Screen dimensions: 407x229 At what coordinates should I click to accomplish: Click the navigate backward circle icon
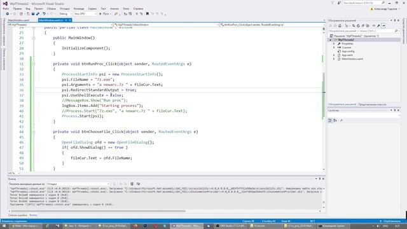click(x=7, y=14)
